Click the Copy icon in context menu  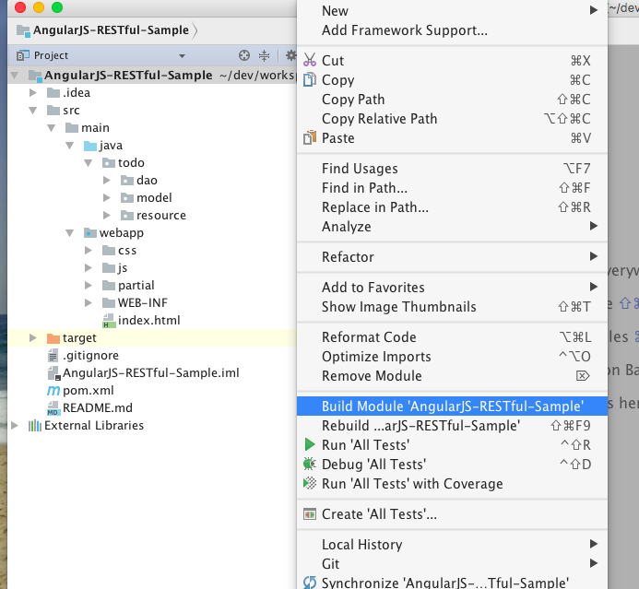[309, 79]
